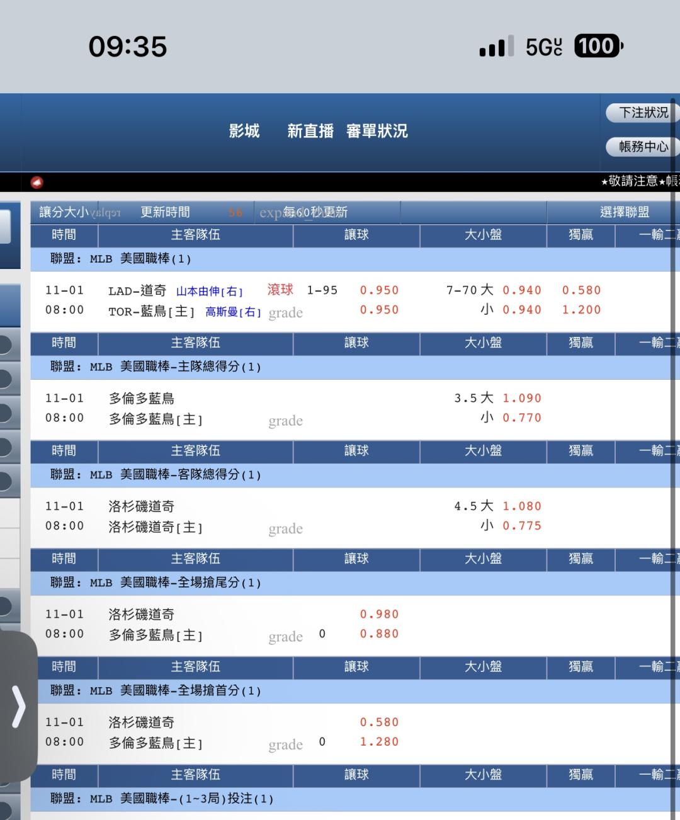This screenshot has width=680, height=820.
Task: Click the red round icon on the ticker bar
Action: point(37,183)
